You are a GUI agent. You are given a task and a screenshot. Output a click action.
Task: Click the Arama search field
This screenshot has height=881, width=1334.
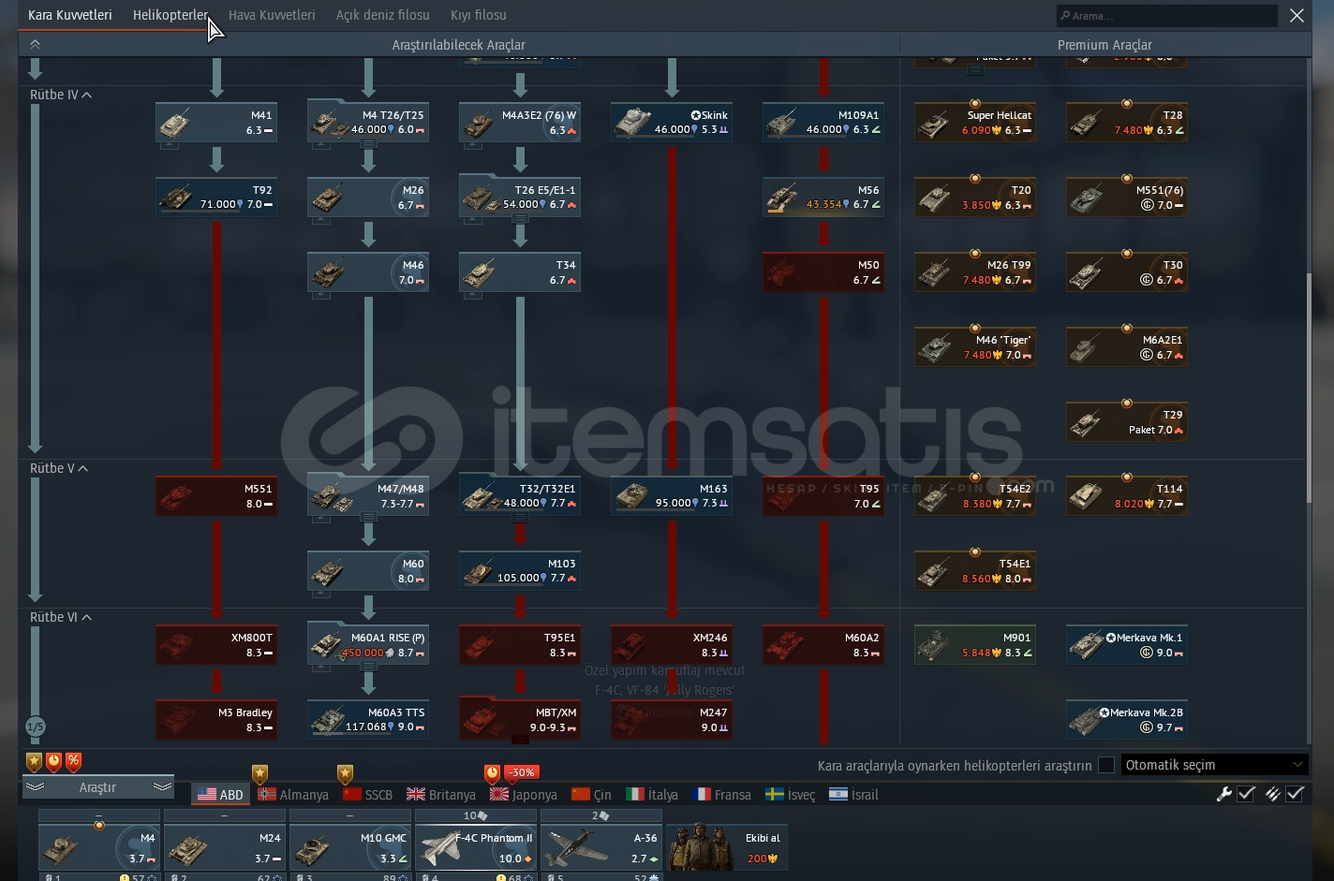[x=1166, y=16]
